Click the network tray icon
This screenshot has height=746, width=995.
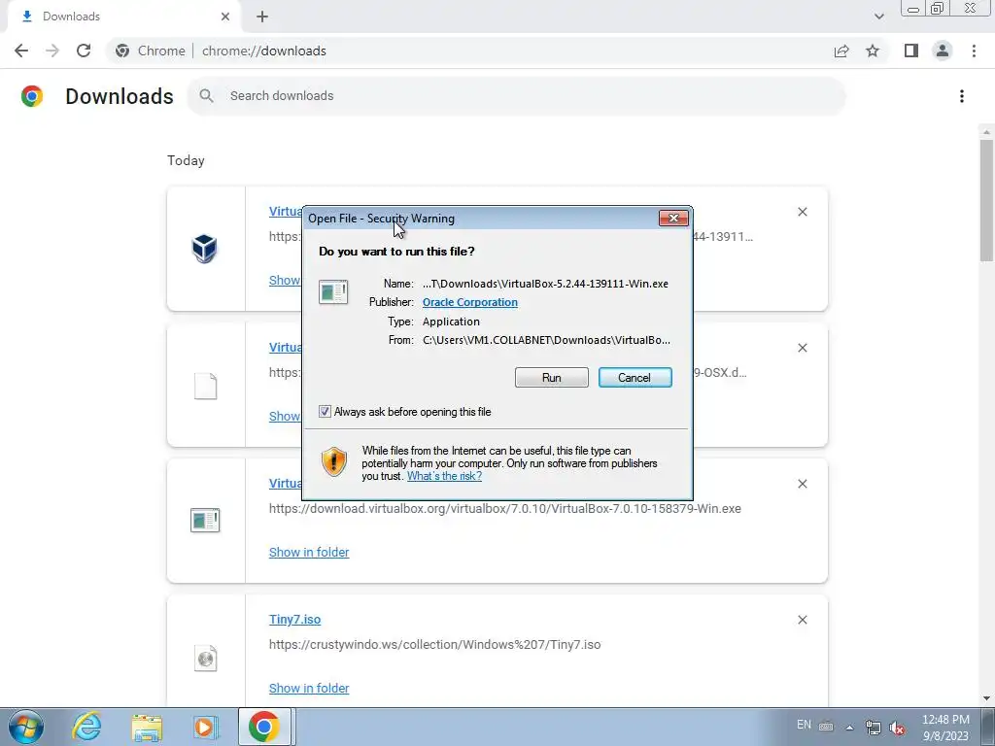click(x=874, y=727)
